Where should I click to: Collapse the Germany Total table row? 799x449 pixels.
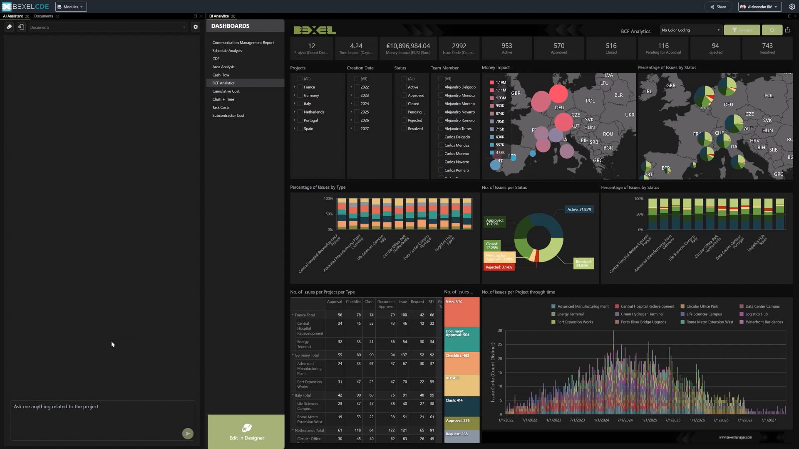[293, 355]
